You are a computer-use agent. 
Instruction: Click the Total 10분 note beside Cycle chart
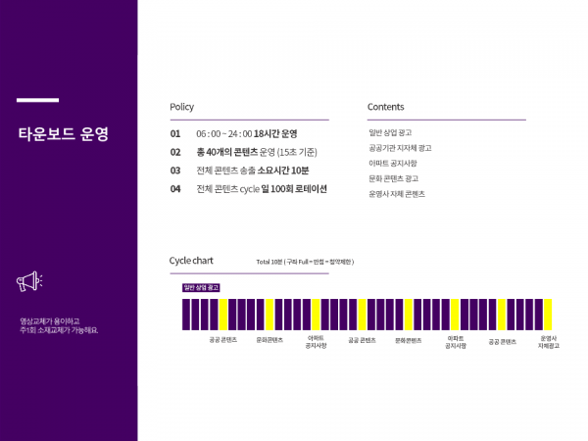tap(304, 262)
